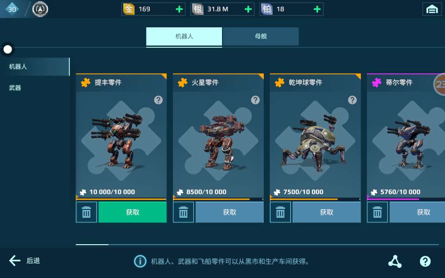Click the horizontal scrollbar below the cards
Screen dimensions: 445x278
click(x=257, y=244)
